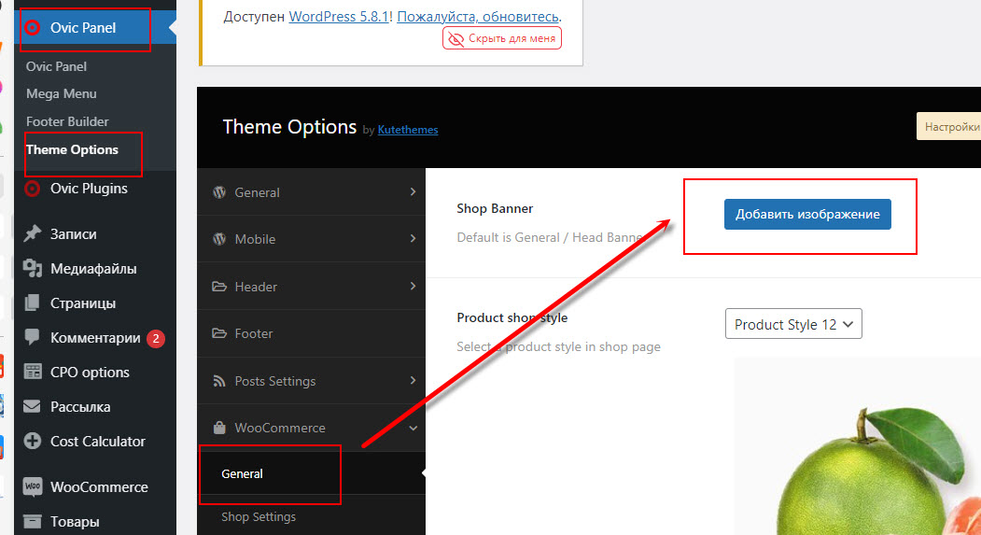Click the Theme Options heading
Viewport: 981px width, 535px height.
(289, 127)
